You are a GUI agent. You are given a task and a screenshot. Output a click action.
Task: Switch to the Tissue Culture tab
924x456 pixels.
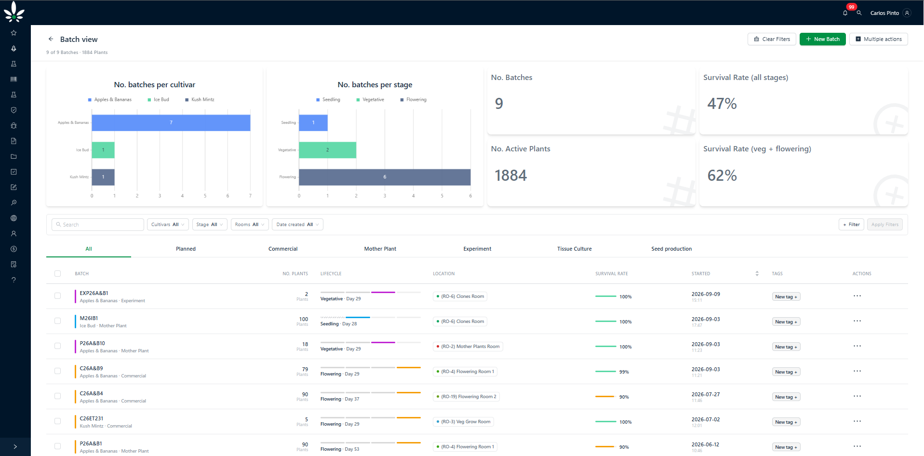point(575,249)
